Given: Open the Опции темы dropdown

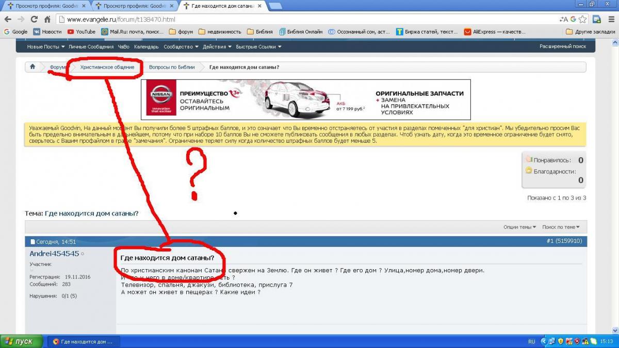Looking at the screenshot, I should pos(519,227).
